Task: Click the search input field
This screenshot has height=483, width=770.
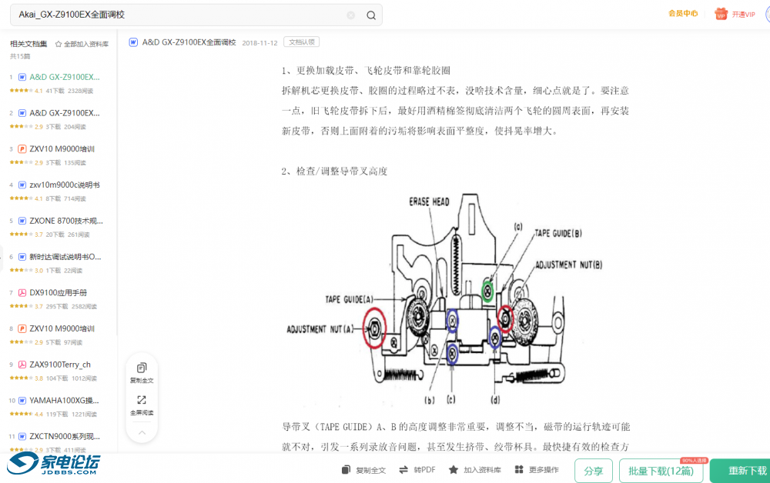Action: (x=196, y=15)
